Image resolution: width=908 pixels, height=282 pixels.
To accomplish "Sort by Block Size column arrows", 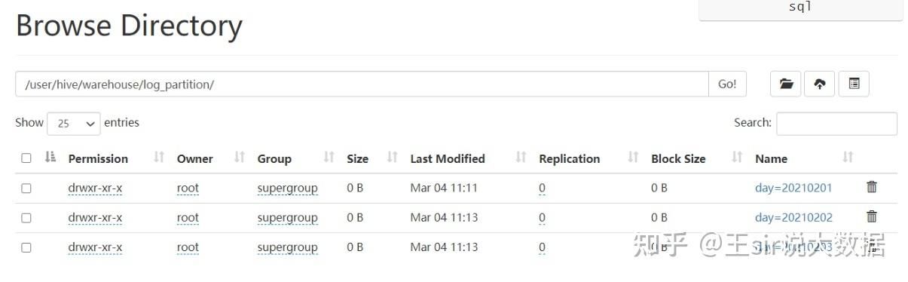I will coord(737,158).
